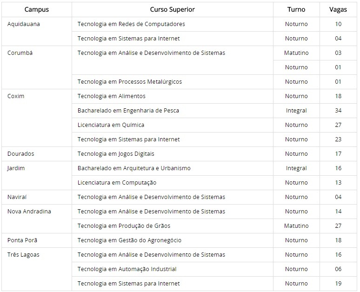Screen dimensions: 360x292
Task: Select Tecnologia em Produção de Grãos
Action: click(x=124, y=226)
